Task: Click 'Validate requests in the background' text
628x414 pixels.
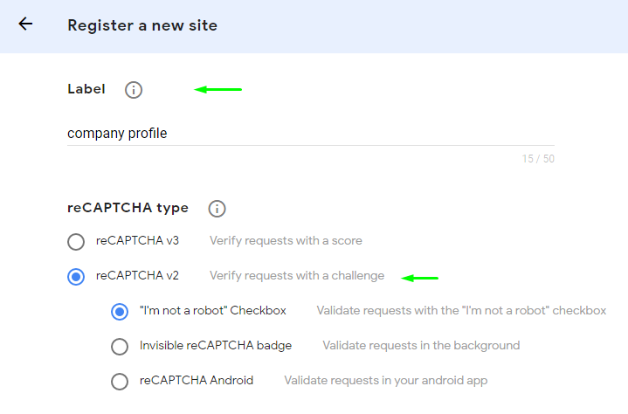Action: tap(421, 345)
